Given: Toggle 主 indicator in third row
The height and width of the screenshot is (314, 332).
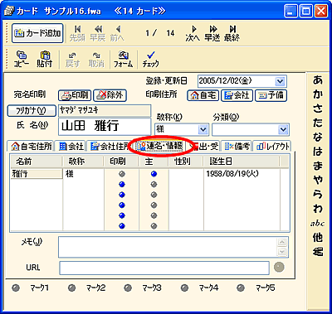Looking at the screenshot, I should 154,195.
